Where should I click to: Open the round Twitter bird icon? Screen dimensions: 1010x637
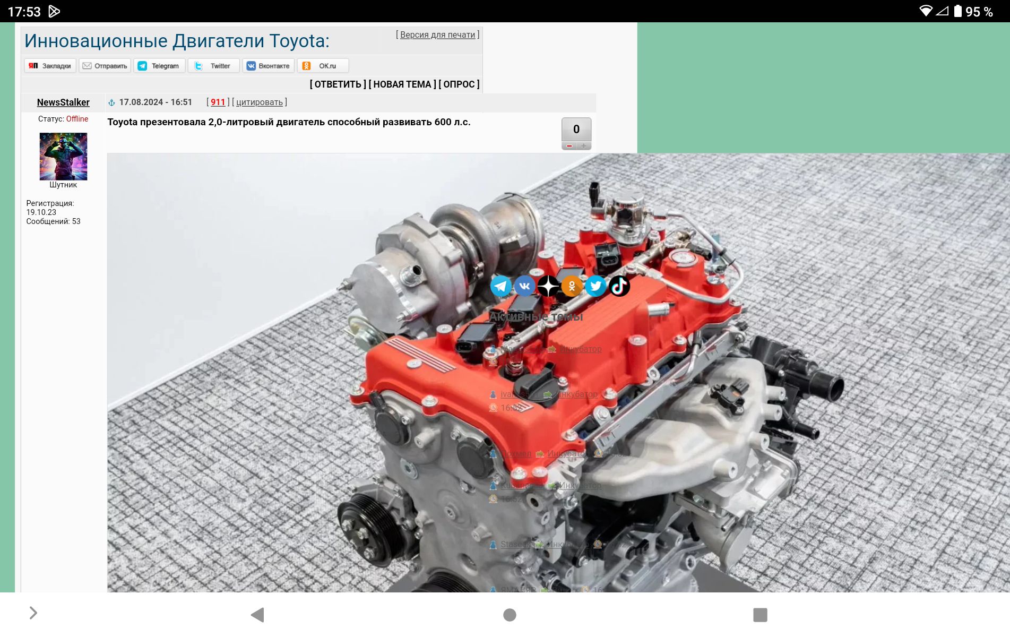595,286
